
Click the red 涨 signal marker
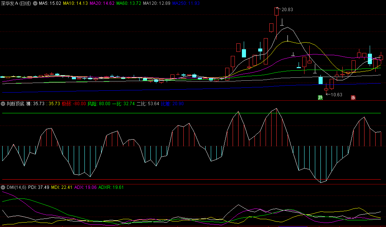tap(353, 97)
